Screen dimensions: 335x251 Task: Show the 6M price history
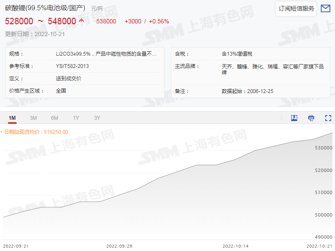54,118
